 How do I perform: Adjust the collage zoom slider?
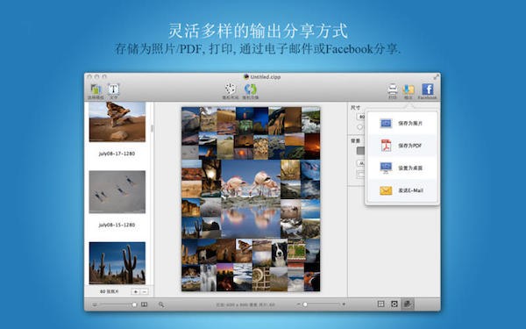(321, 304)
